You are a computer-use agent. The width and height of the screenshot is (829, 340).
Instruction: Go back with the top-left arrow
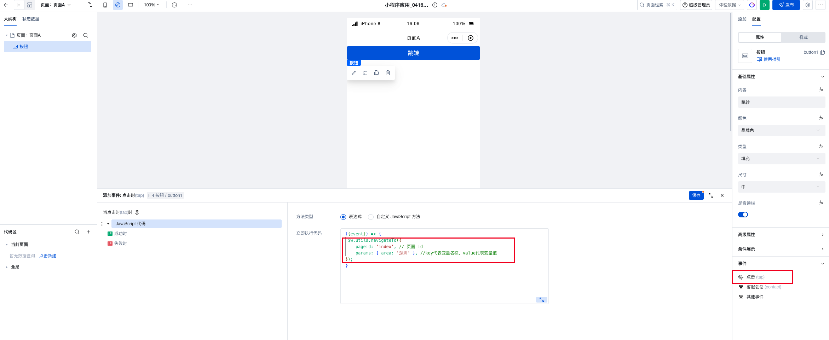click(6, 5)
